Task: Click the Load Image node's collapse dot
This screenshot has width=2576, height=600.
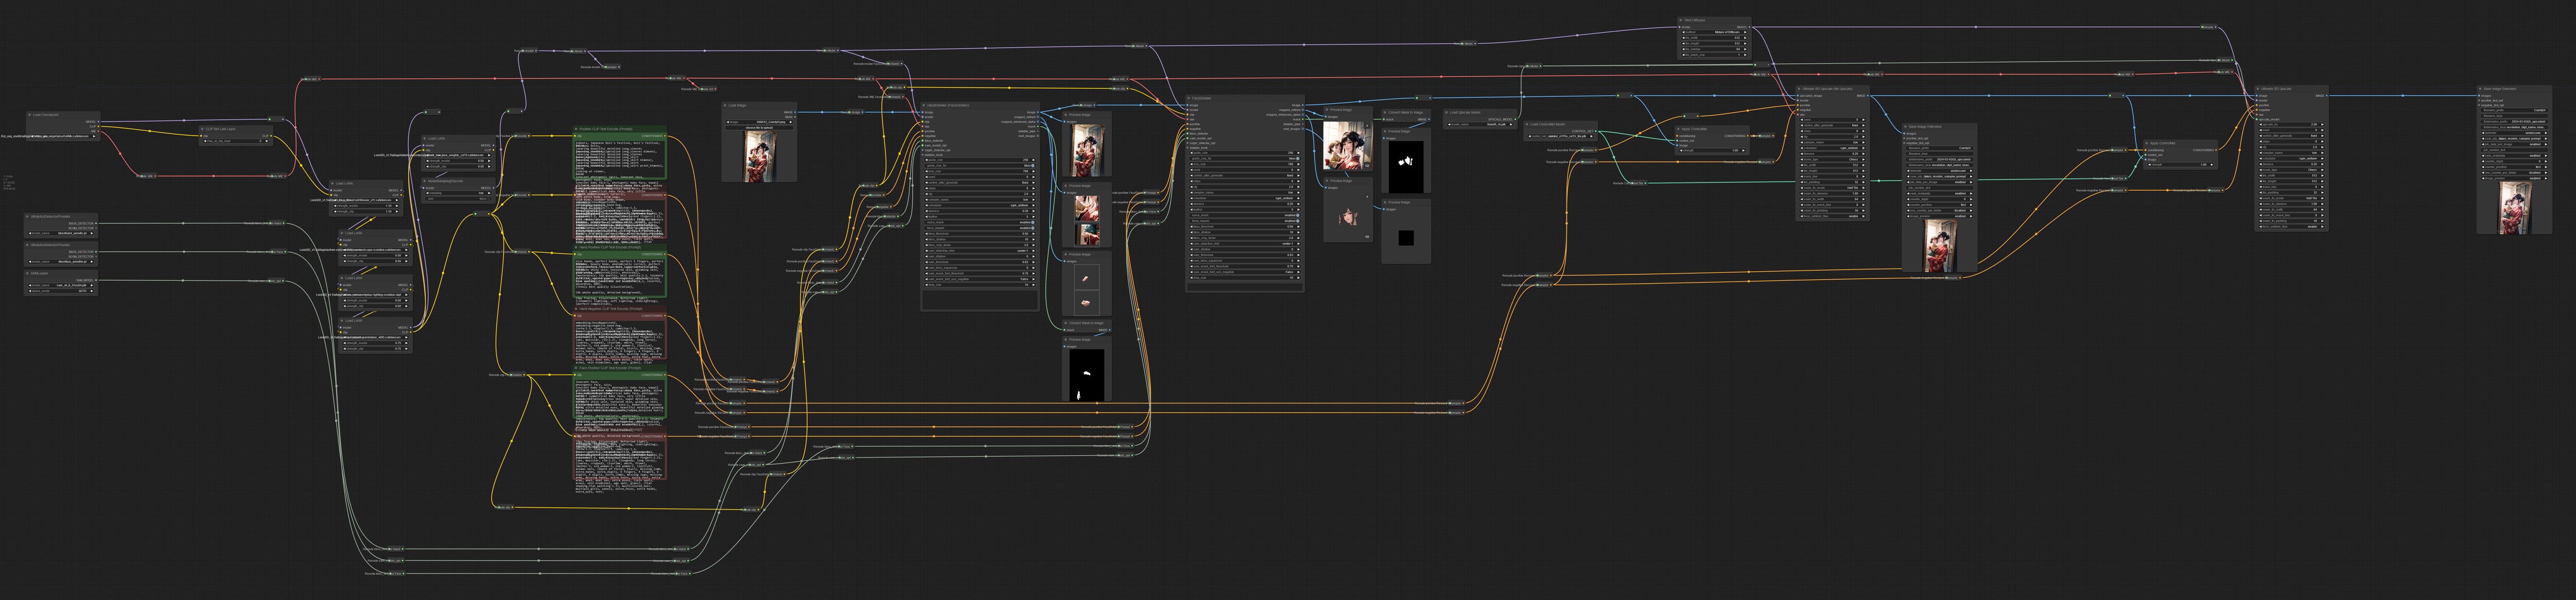Action: click(x=726, y=105)
